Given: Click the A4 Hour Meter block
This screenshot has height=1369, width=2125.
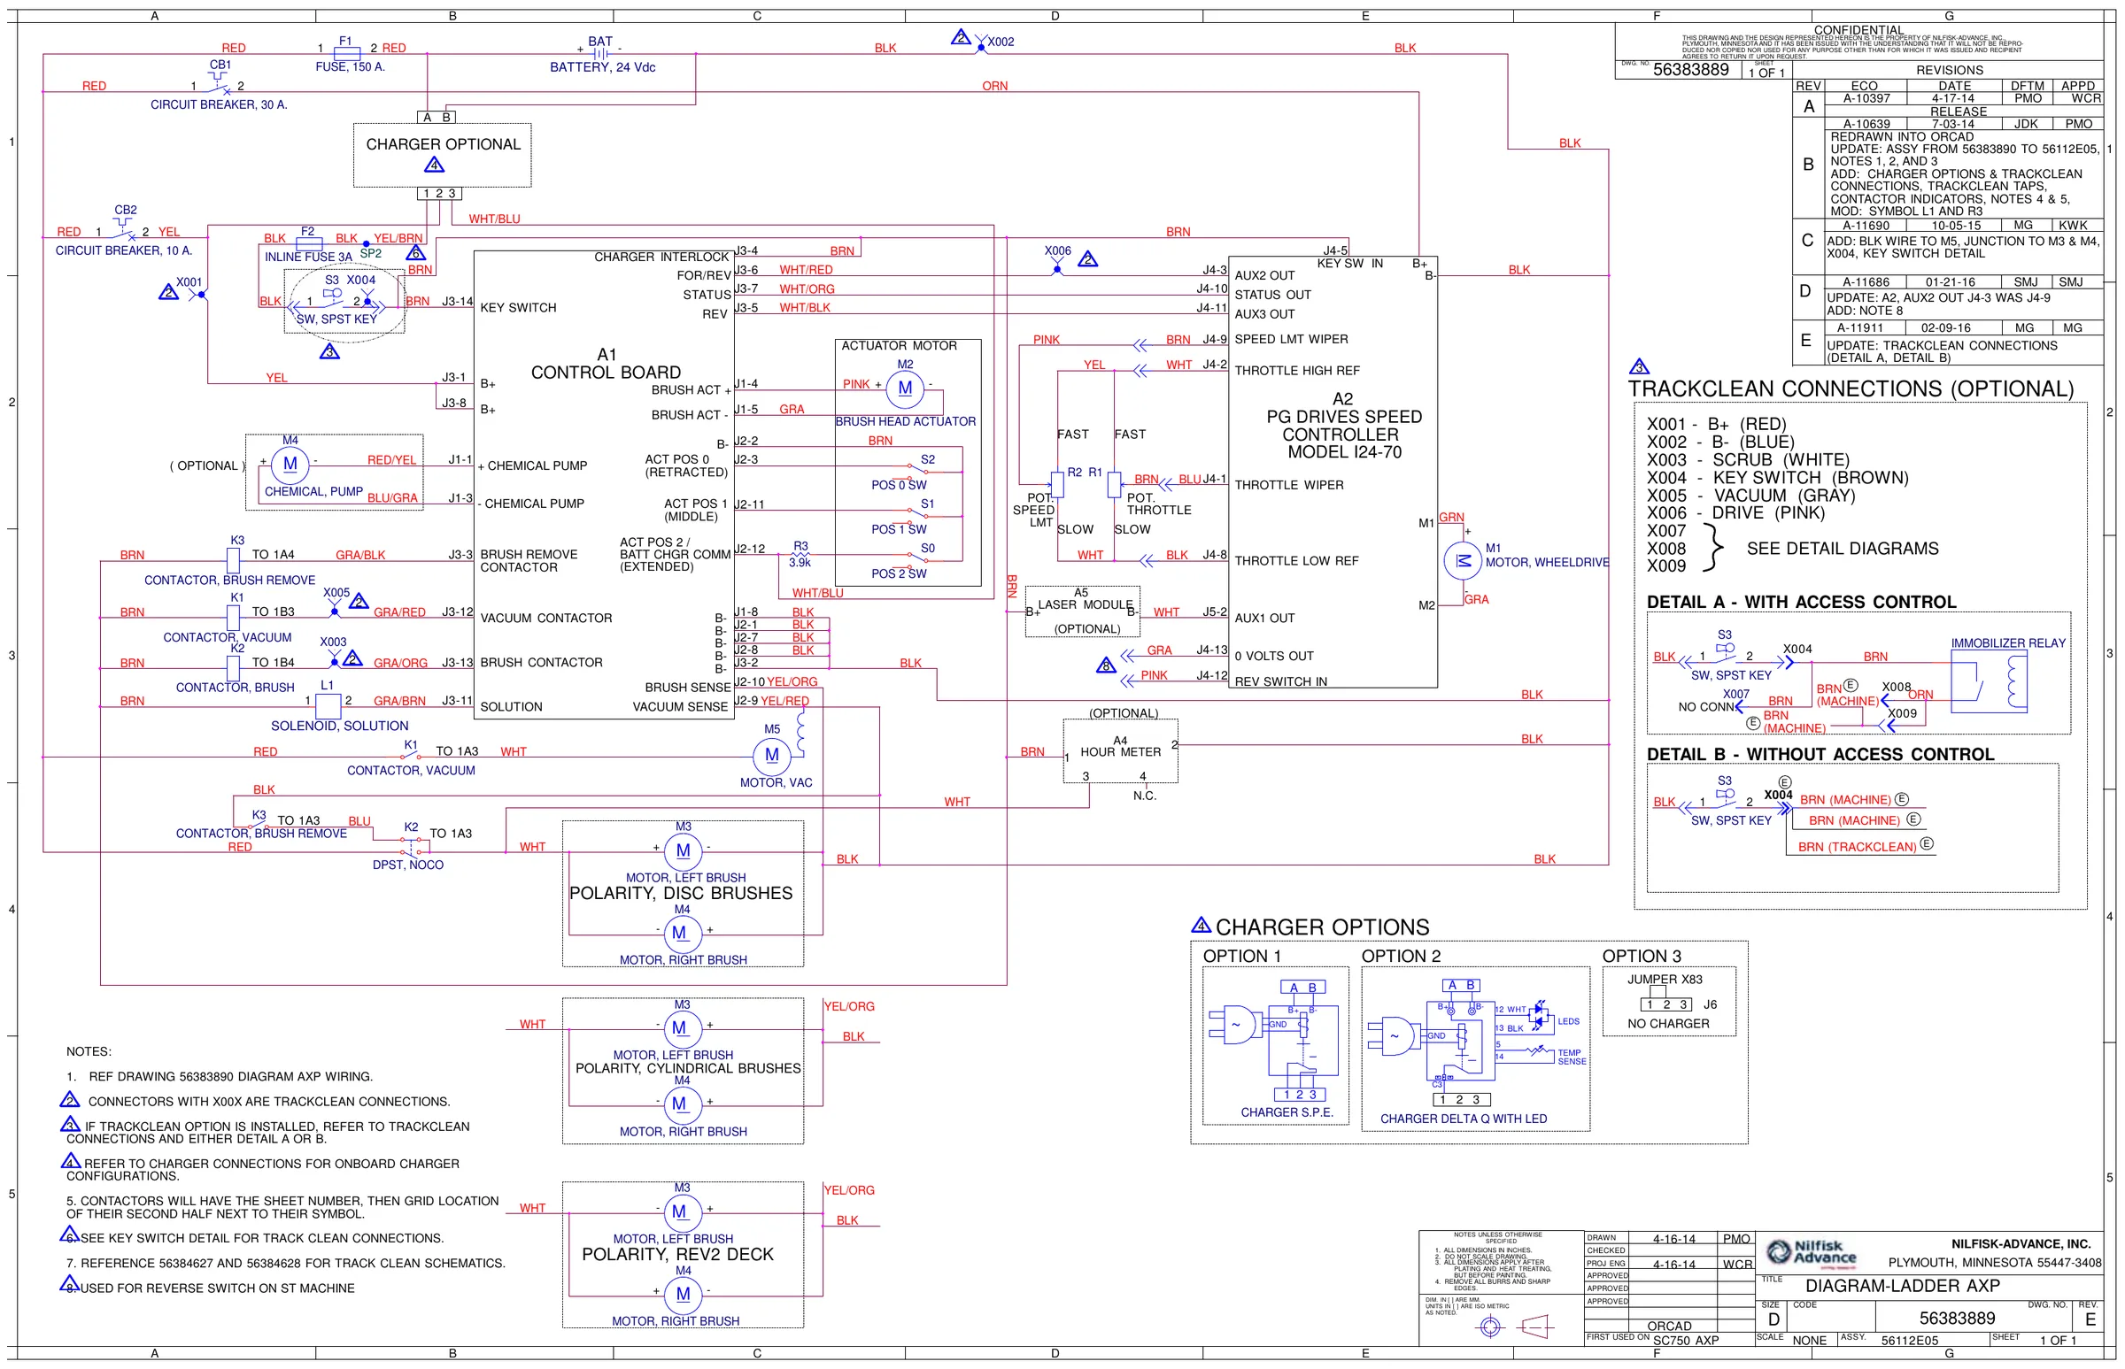Looking at the screenshot, I should pos(1120,751).
